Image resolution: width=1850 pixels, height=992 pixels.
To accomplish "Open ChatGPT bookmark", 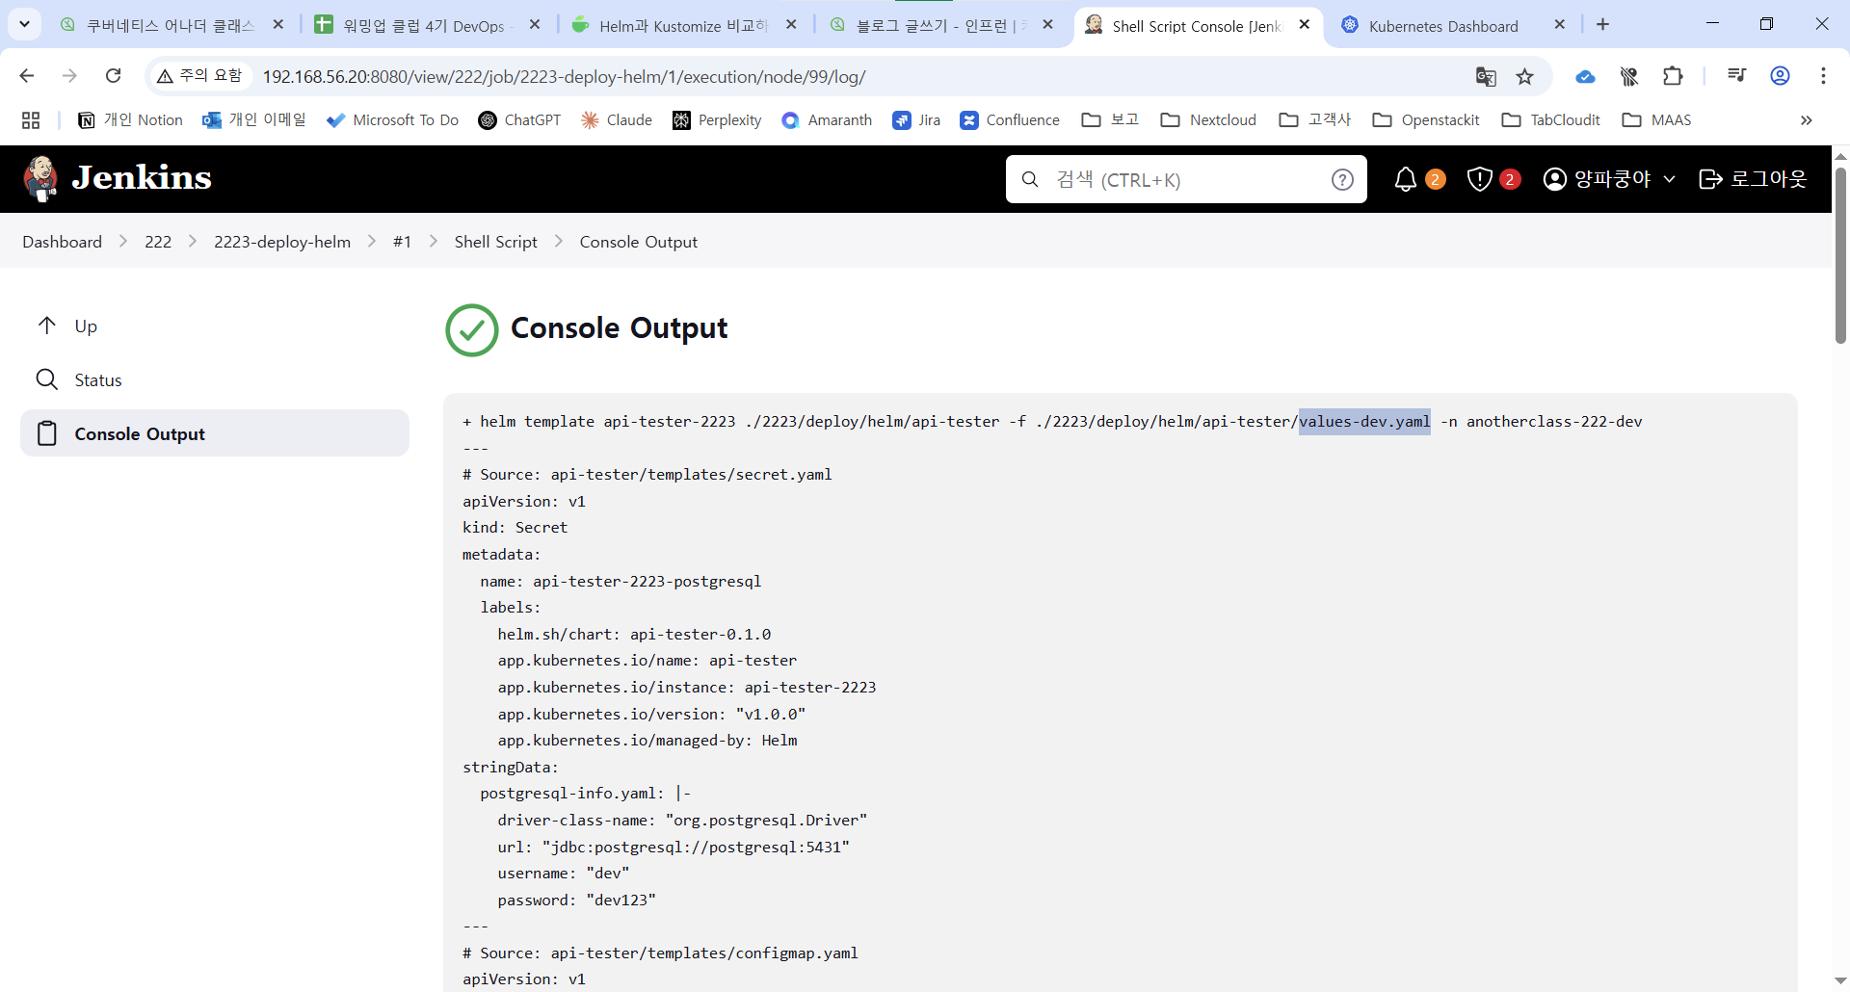I will (x=519, y=120).
